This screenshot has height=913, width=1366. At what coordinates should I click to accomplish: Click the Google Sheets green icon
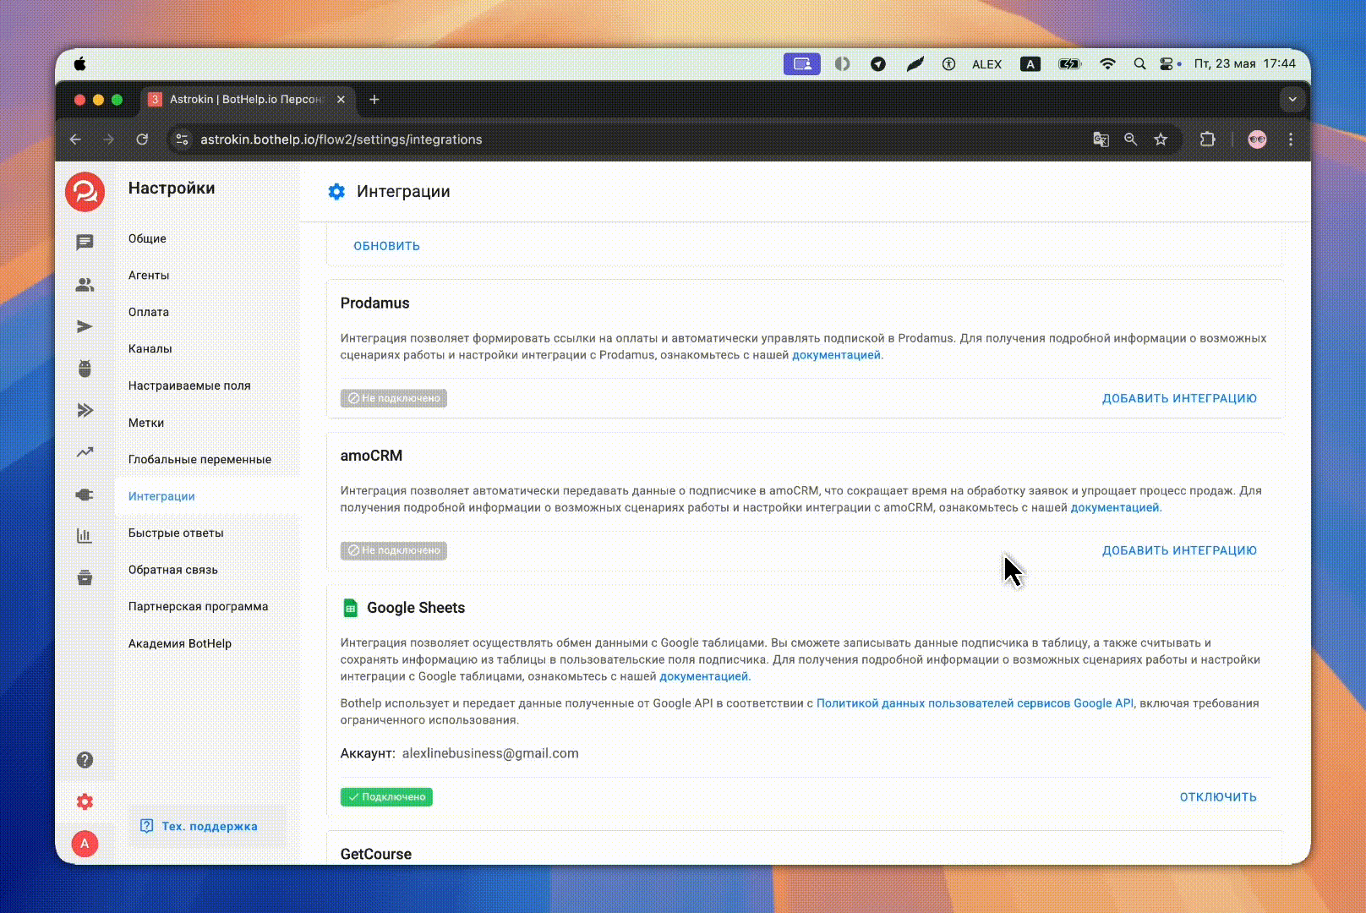coord(350,608)
